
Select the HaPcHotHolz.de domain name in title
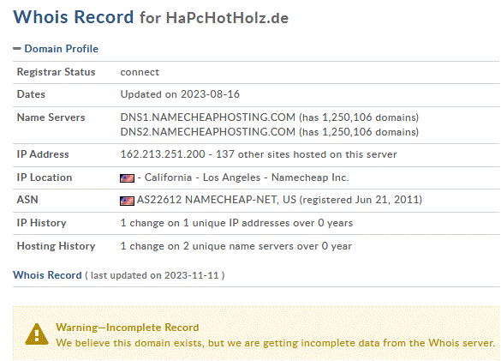click(227, 18)
